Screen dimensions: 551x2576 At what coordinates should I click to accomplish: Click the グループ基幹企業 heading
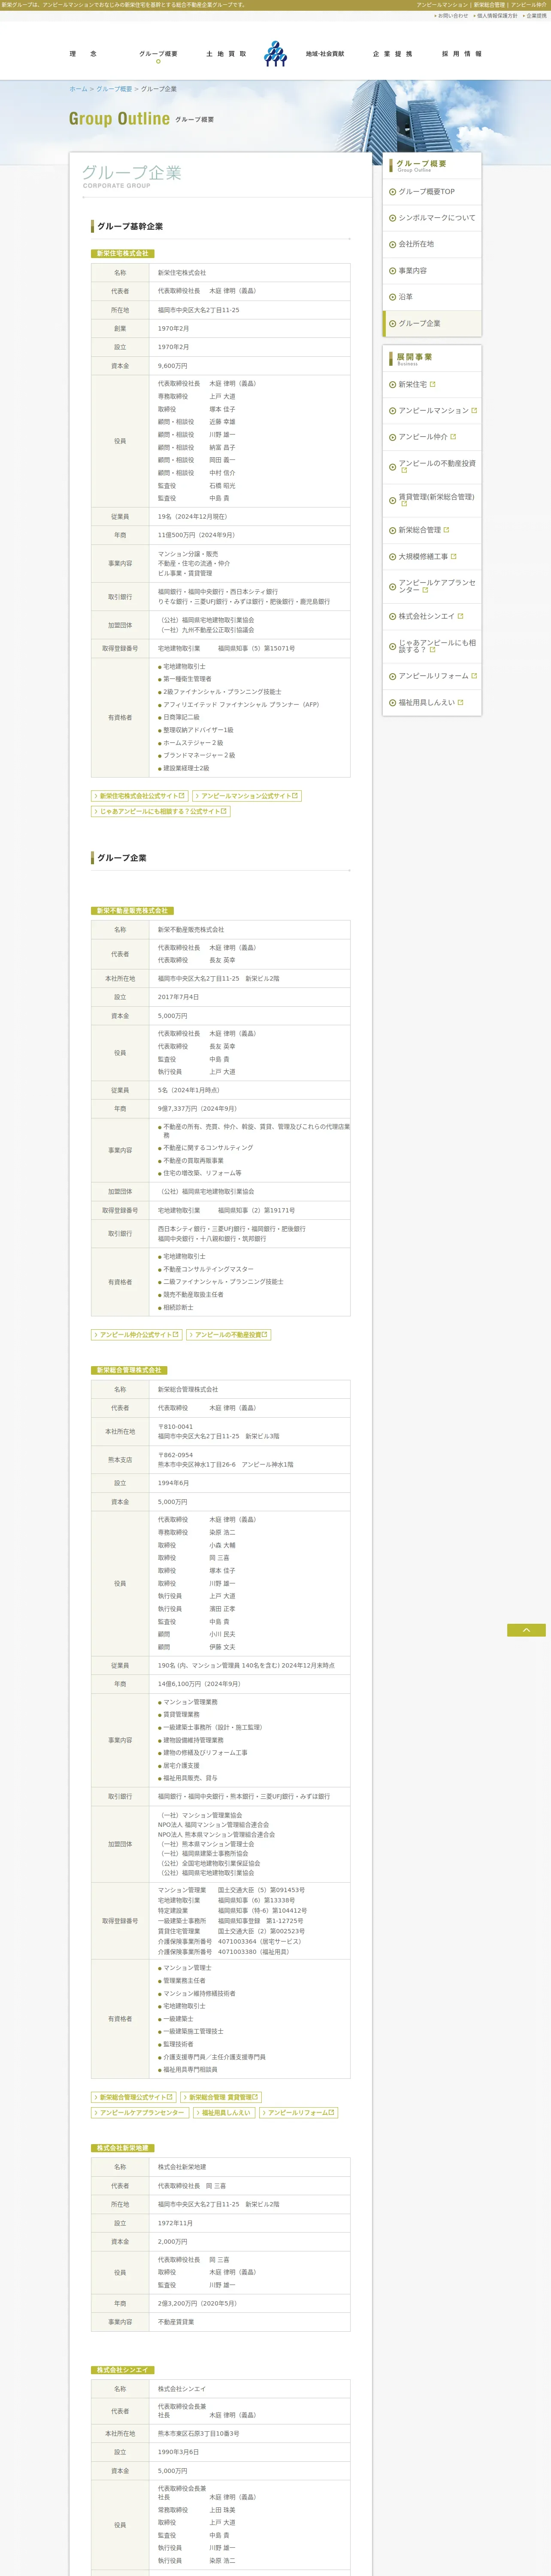coord(130,227)
